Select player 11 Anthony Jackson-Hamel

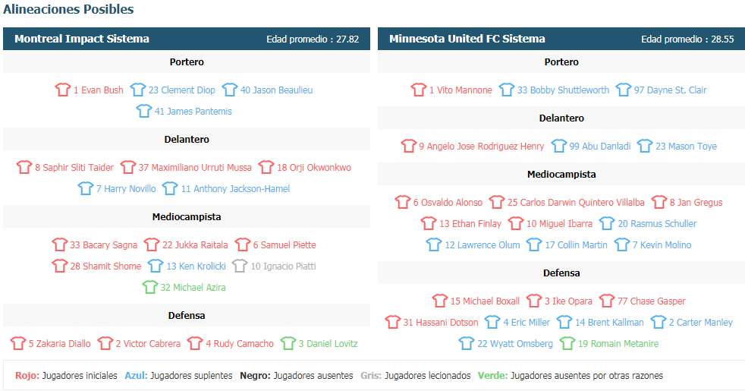click(x=235, y=189)
